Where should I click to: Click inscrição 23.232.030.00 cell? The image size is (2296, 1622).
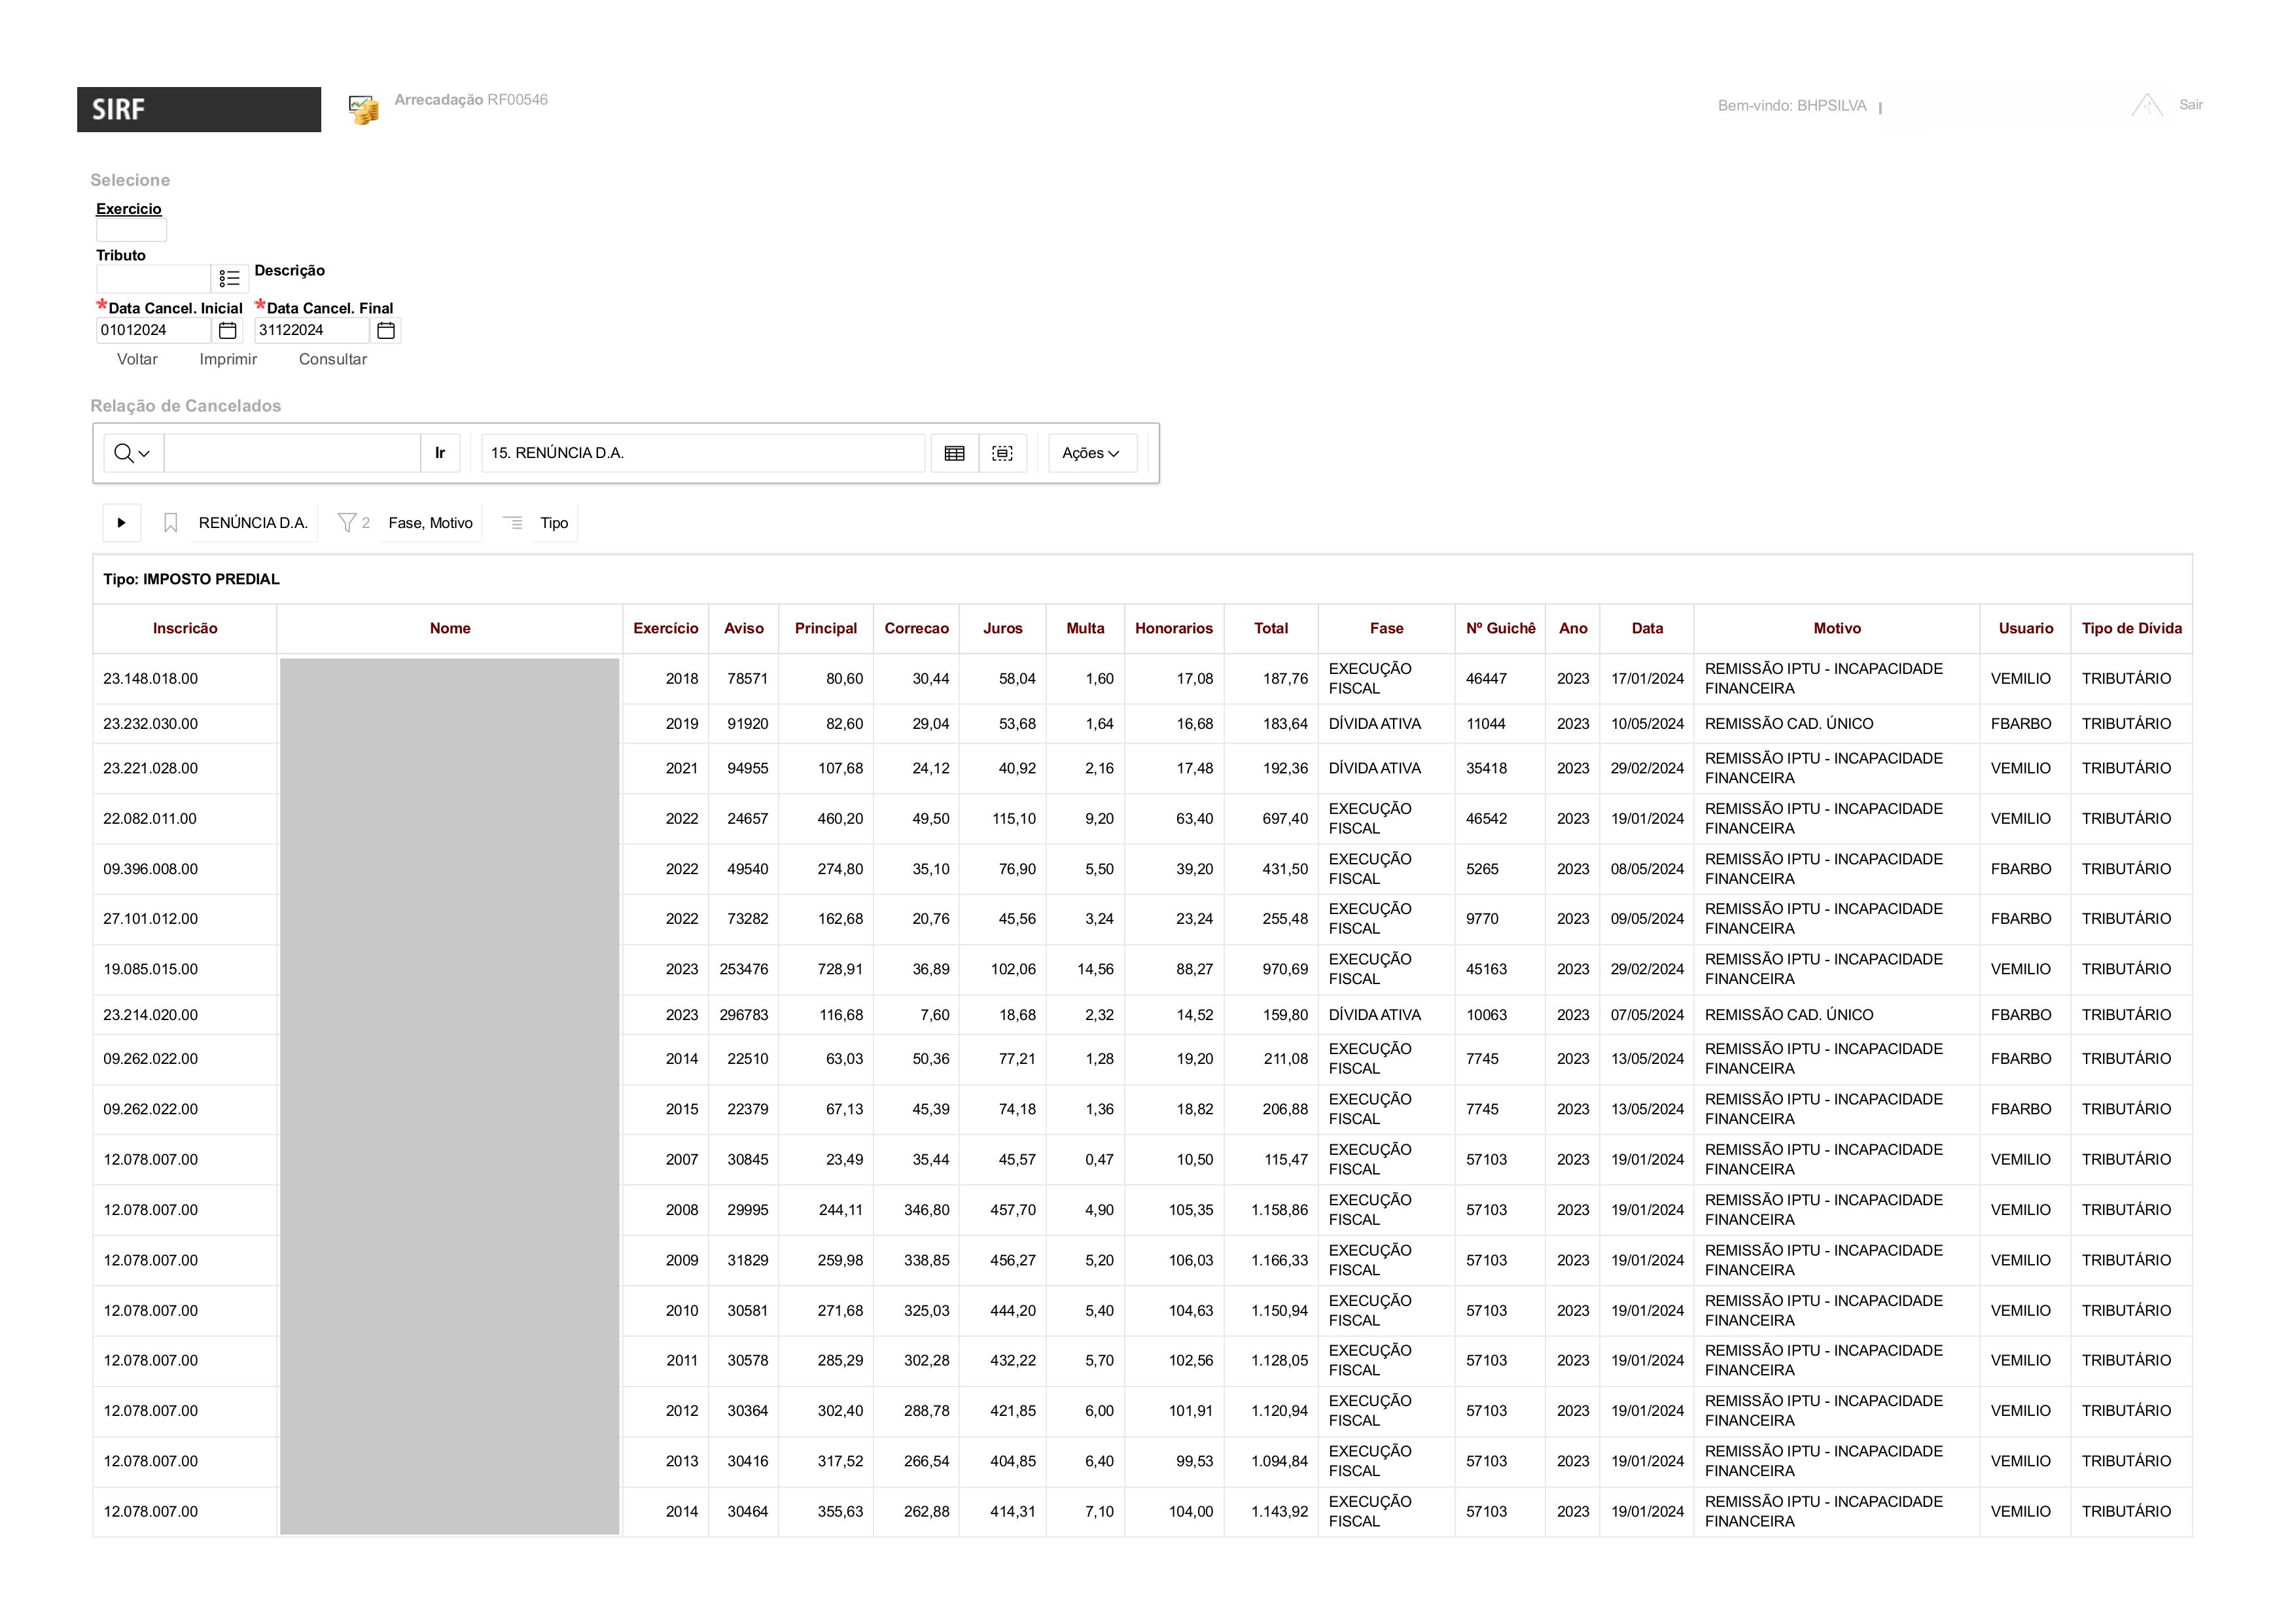click(x=185, y=724)
